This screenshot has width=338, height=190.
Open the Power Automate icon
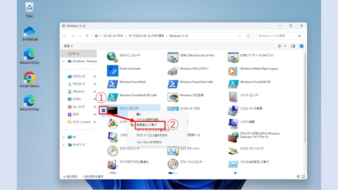pyautogui.click(x=112, y=71)
